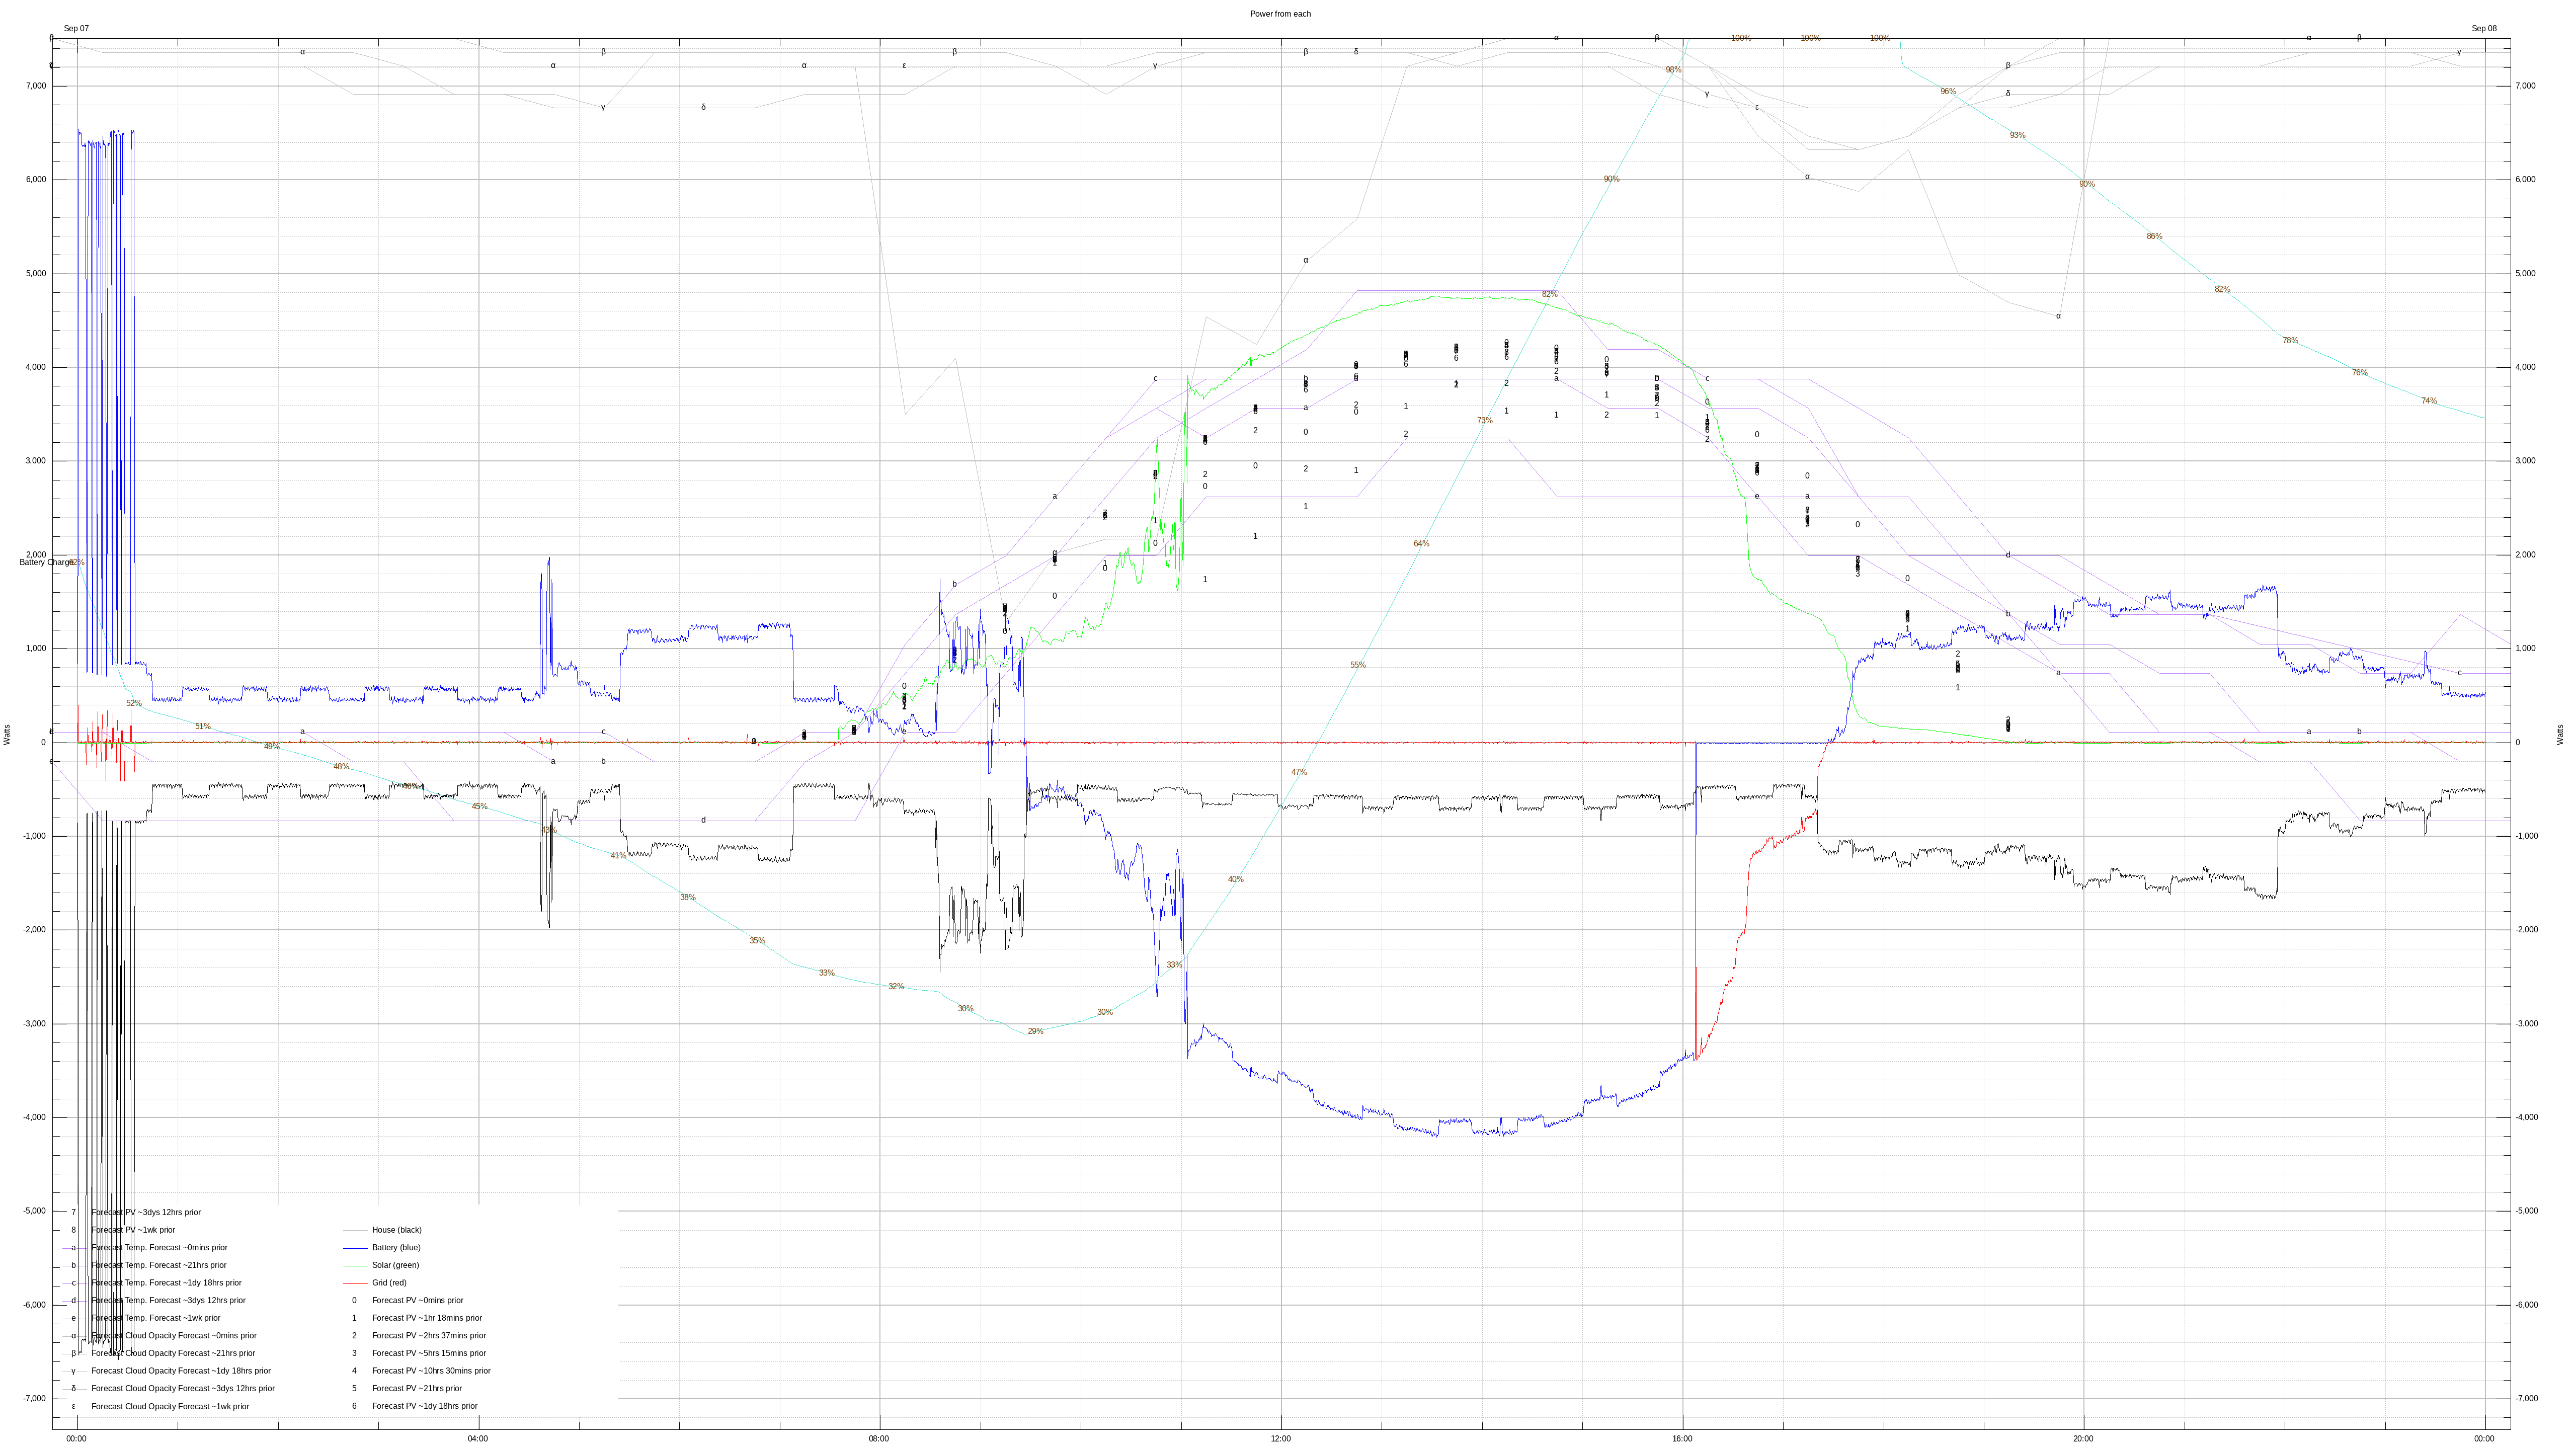
Task: Click the "86%" battery charge label
Action: click(x=2154, y=237)
